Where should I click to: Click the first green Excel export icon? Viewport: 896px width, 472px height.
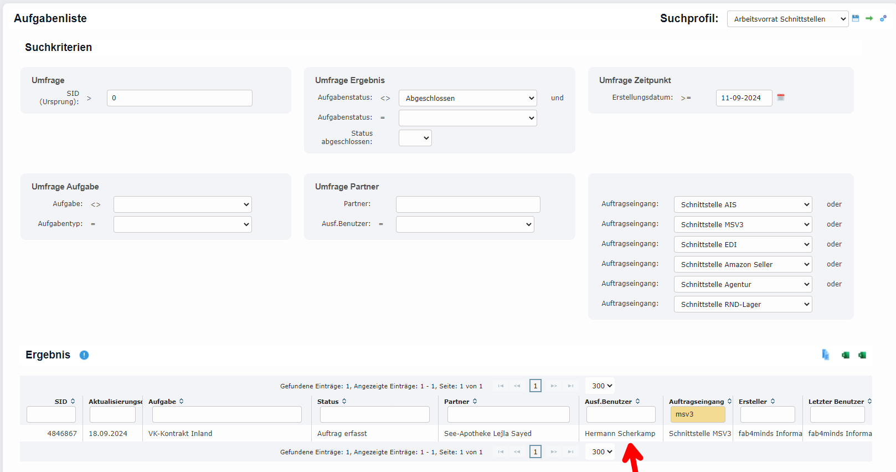click(846, 355)
